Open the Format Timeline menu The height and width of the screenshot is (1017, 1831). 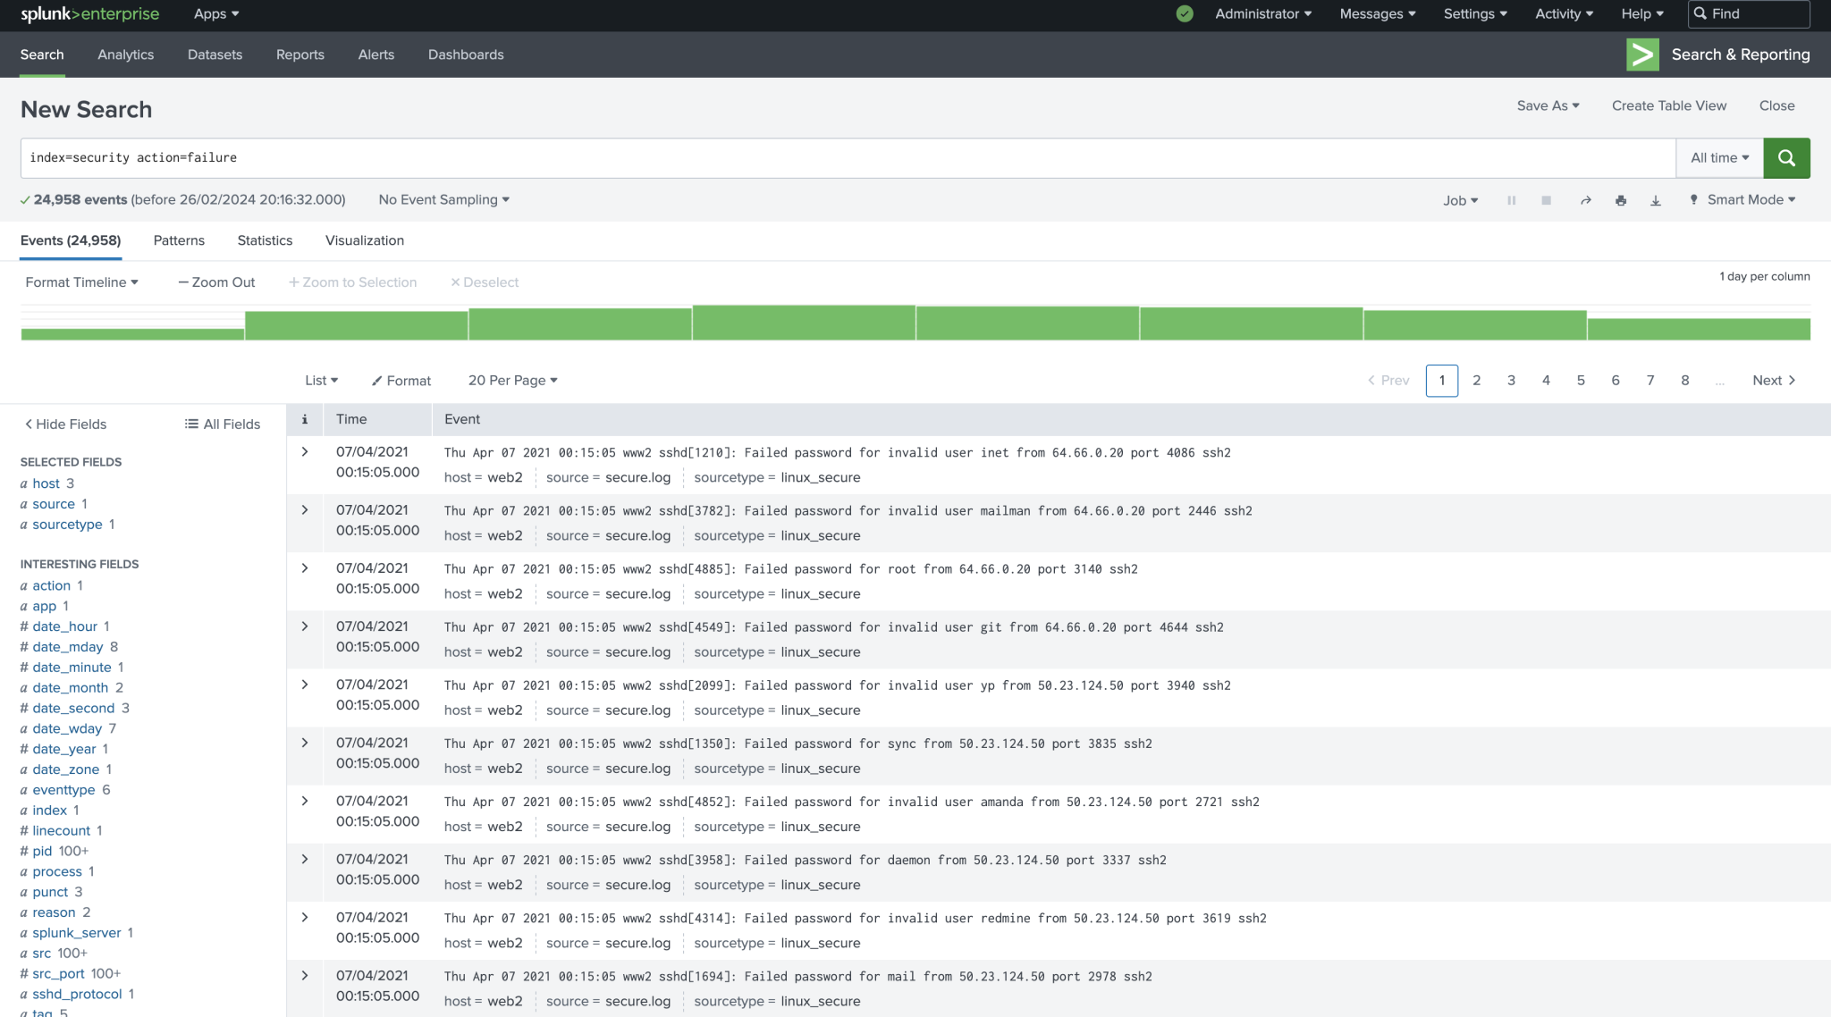(81, 282)
